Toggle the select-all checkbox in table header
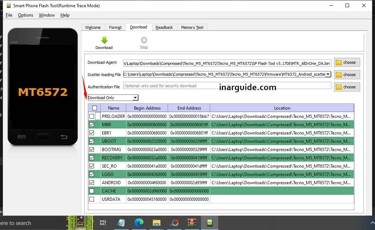Screen dimensions: 375x230 94,108
